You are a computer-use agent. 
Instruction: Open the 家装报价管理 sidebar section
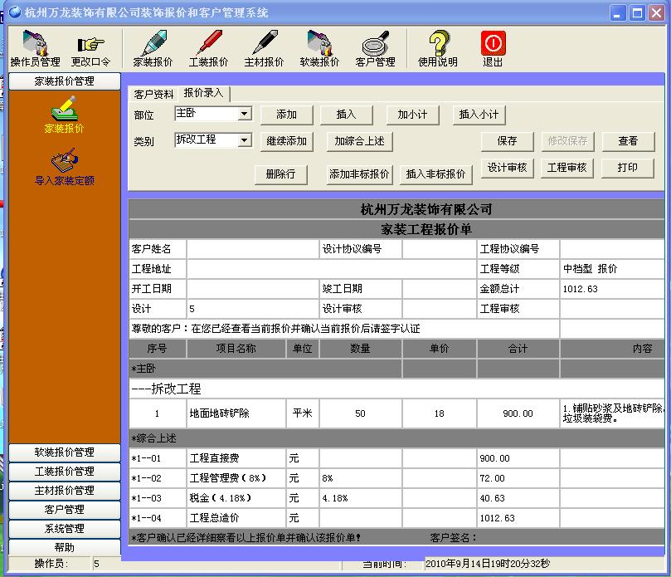(x=64, y=81)
